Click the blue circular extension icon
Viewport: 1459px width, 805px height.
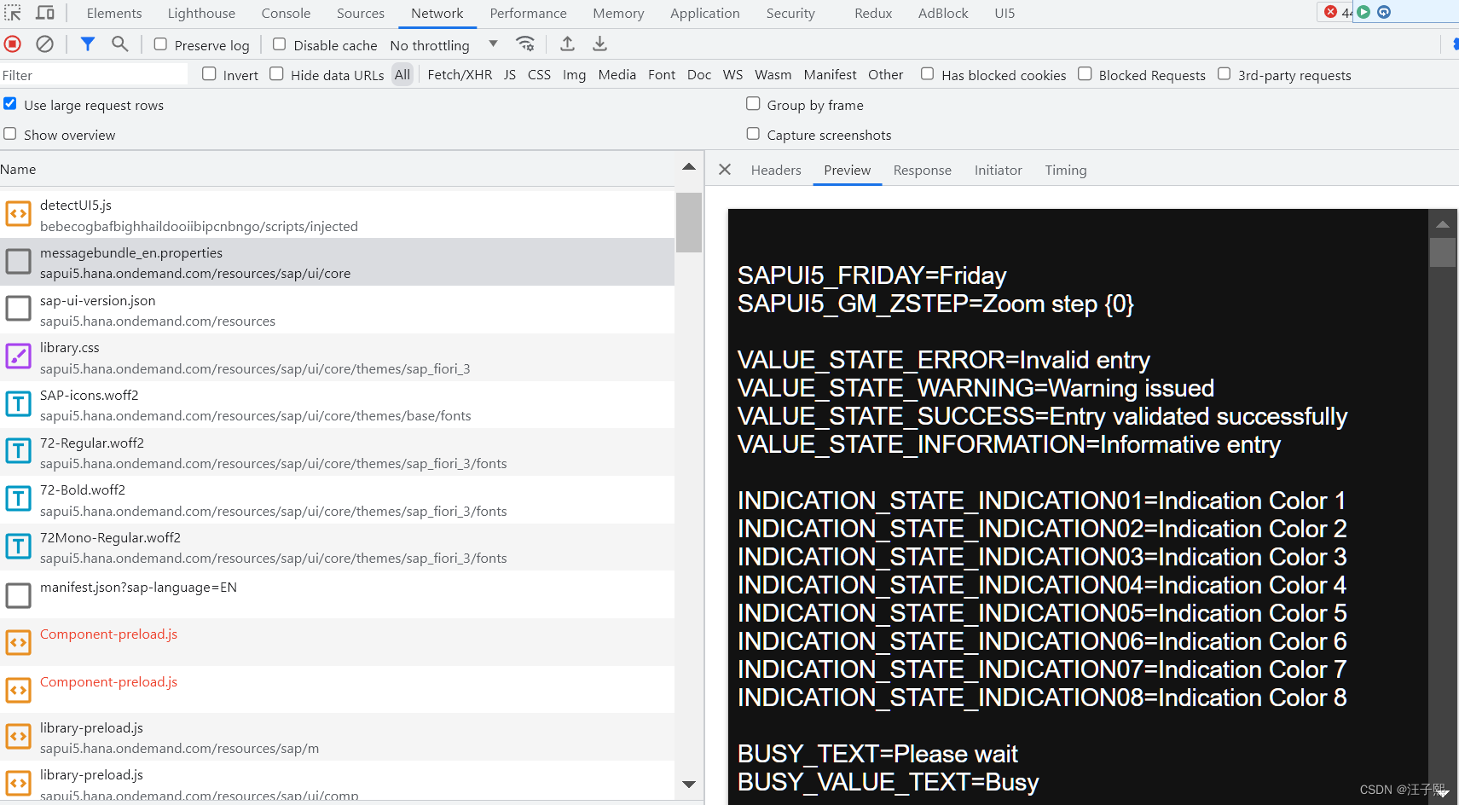[x=1384, y=12]
